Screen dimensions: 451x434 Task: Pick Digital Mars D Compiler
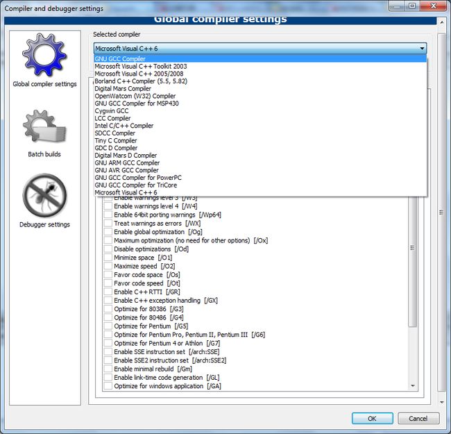[260, 156]
